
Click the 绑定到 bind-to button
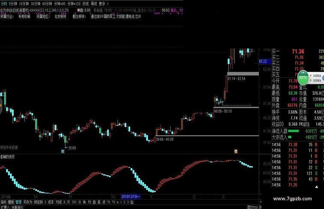click(x=38, y=202)
